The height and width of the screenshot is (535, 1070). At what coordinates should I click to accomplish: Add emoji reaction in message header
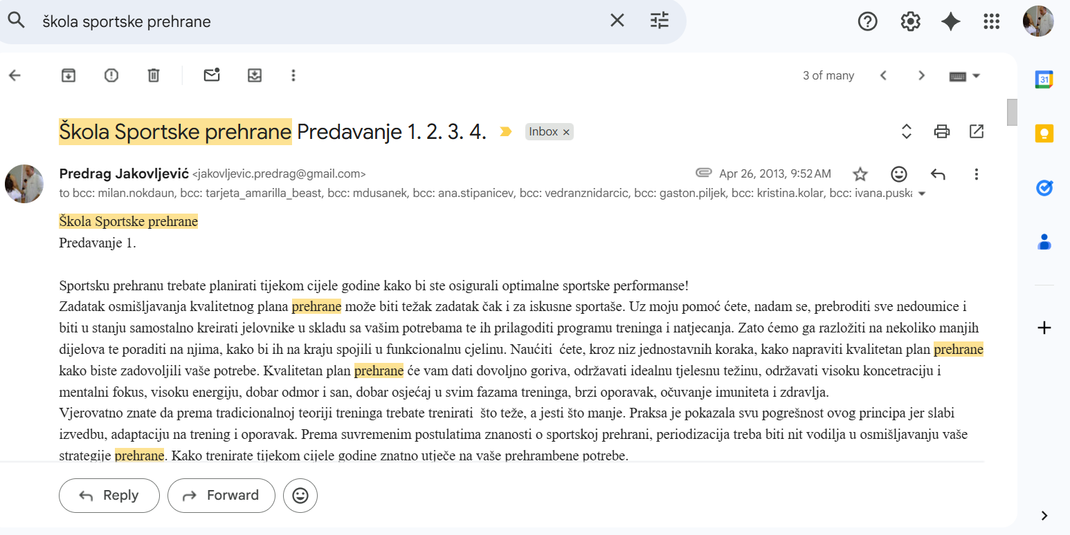[x=898, y=173]
